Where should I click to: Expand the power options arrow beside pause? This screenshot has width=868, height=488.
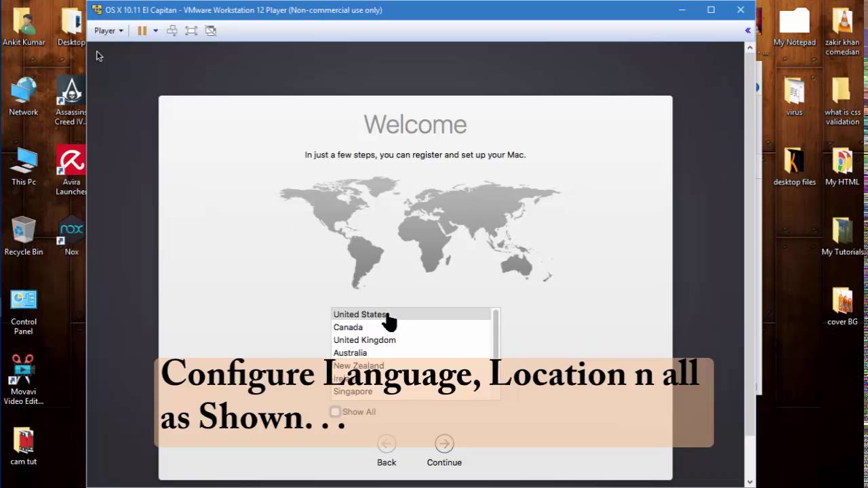point(155,30)
